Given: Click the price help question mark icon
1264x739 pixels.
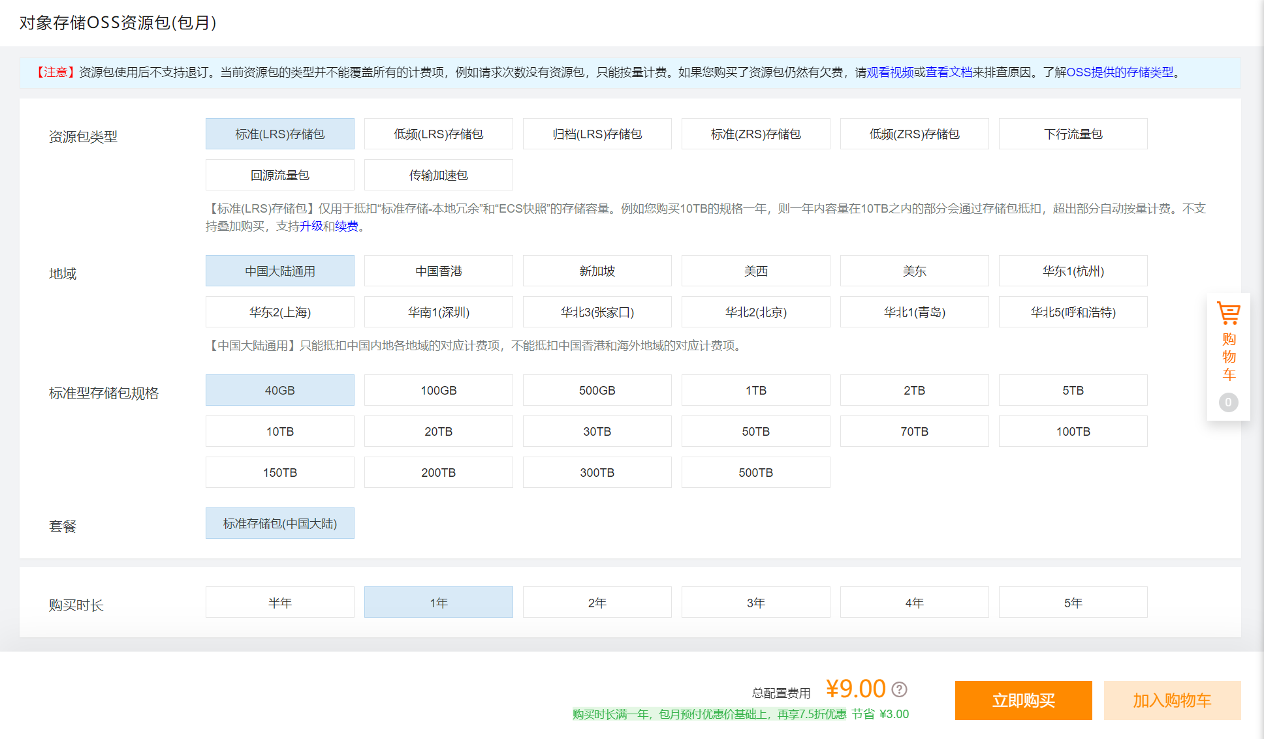Looking at the screenshot, I should (900, 689).
